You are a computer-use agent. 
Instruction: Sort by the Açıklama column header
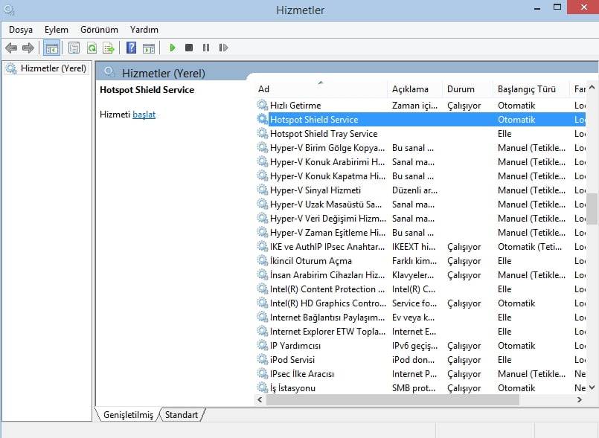pyautogui.click(x=415, y=89)
